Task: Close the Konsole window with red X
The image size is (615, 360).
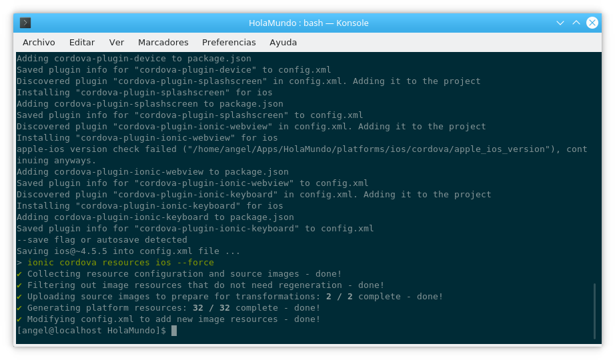Action: [592, 23]
